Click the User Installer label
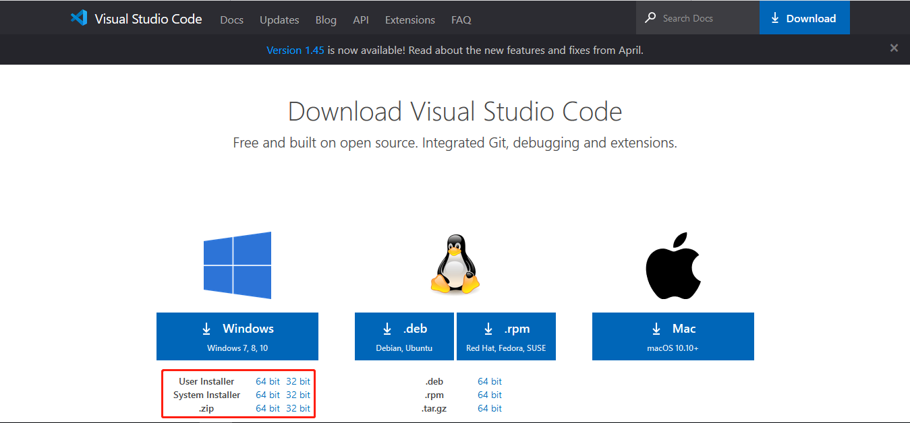This screenshot has width=910, height=423. click(x=206, y=381)
